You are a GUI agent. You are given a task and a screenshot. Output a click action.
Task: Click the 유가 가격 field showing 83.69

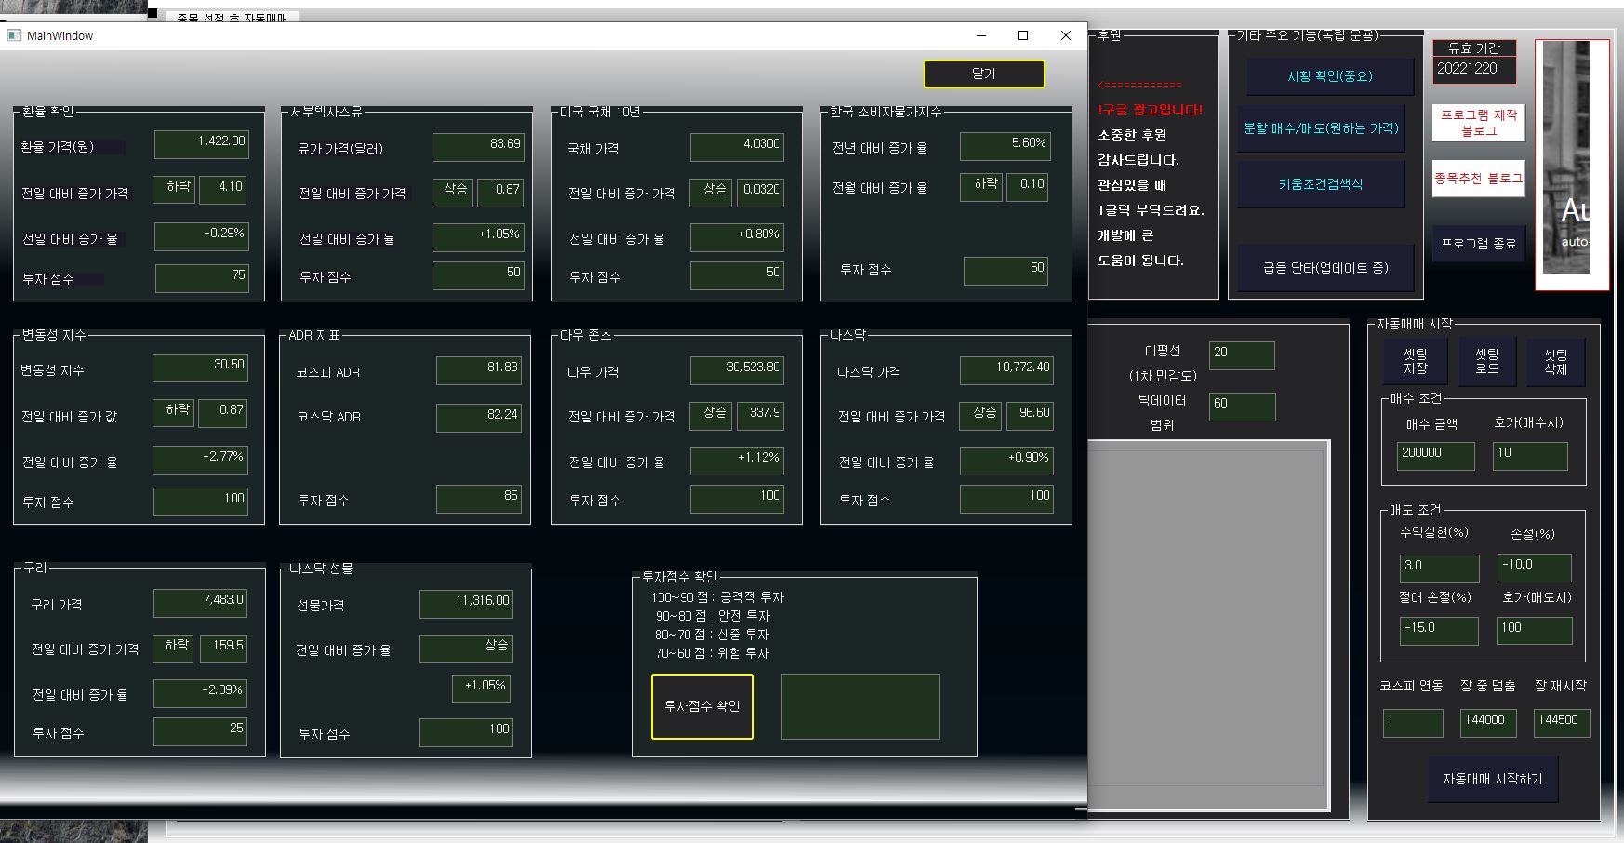tap(478, 147)
